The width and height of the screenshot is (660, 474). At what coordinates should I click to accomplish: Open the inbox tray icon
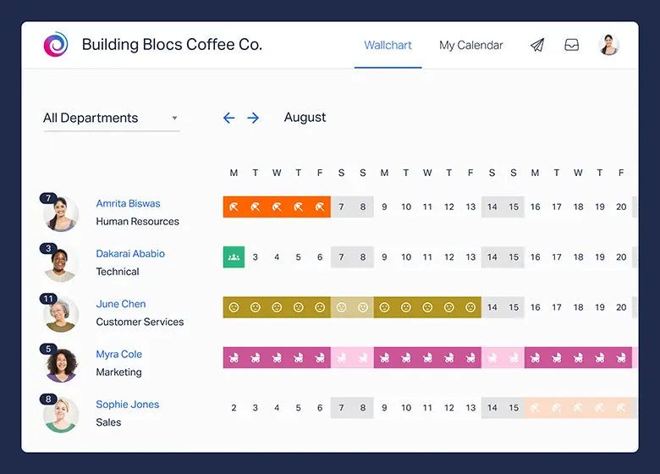pos(572,46)
